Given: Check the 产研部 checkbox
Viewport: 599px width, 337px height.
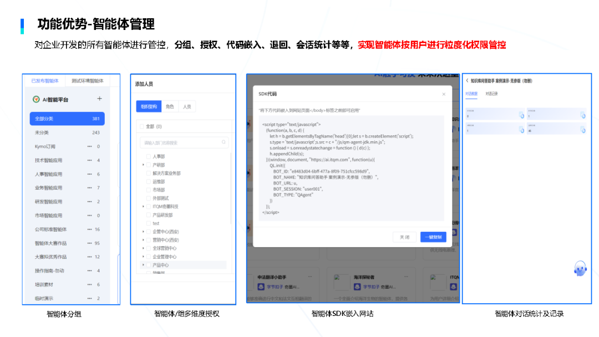Looking at the screenshot, I should coord(149,165).
